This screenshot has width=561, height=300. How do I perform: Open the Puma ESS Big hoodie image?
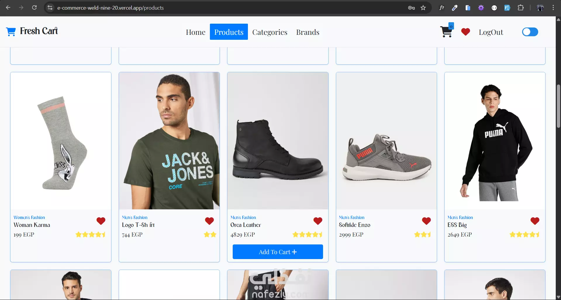coord(495,141)
